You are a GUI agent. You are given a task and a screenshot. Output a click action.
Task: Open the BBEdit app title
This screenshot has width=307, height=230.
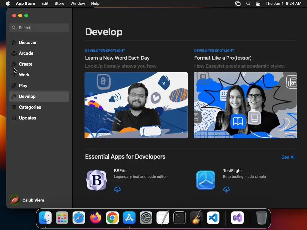pos(121,170)
